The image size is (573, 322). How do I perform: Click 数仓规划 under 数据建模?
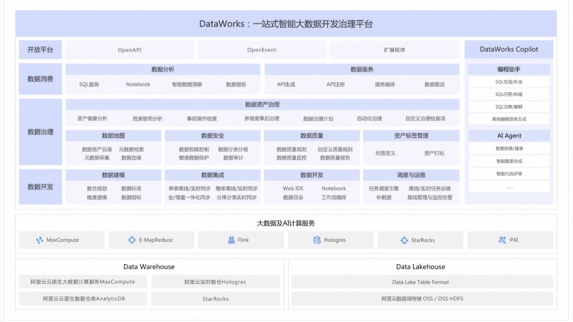[97, 188]
